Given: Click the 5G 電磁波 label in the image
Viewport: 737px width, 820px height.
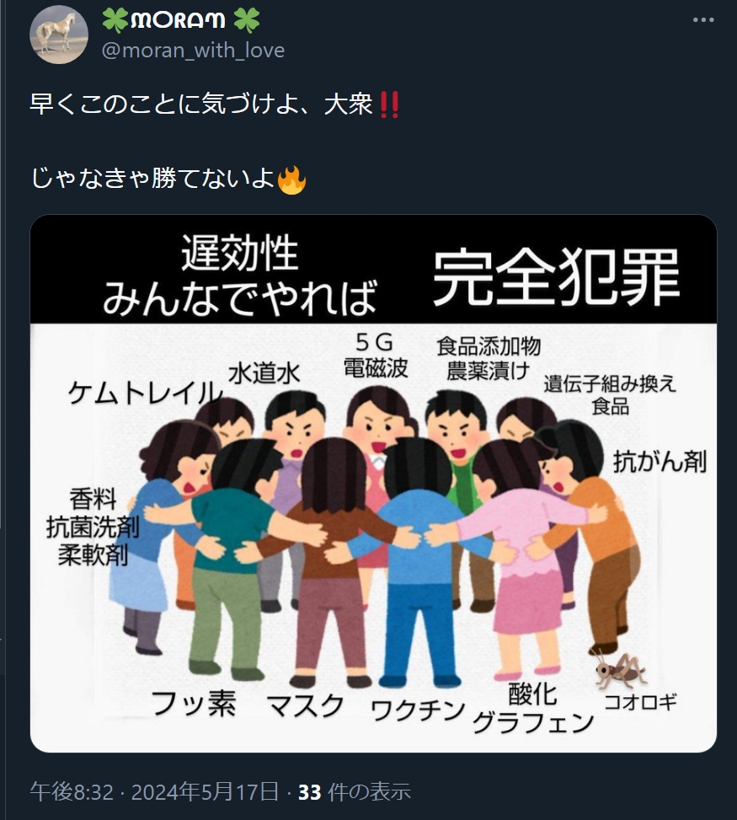Looking at the screenshot, I should (376, 356).
